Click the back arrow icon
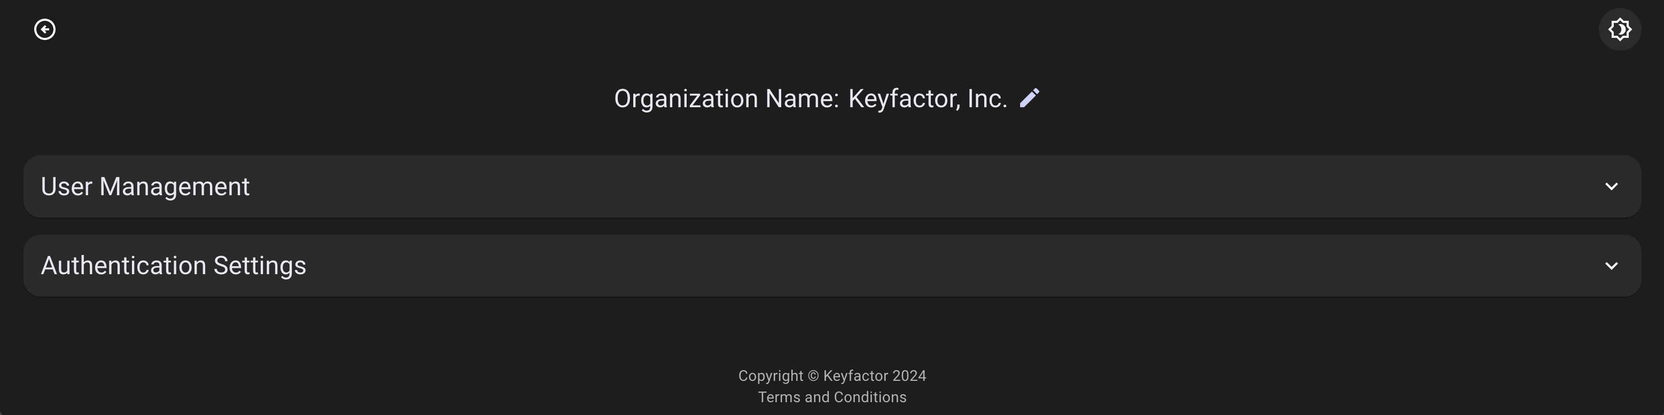The height and width of the screenshot is (415, 1664). tap(44, 30)
